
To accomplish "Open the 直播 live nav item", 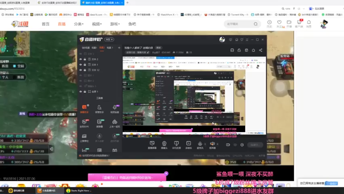I will coord(62,24).
